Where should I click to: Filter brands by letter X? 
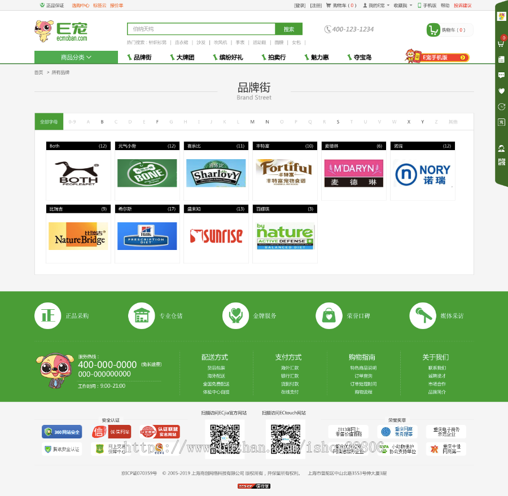pyautogui.click(x=409, y=122)
